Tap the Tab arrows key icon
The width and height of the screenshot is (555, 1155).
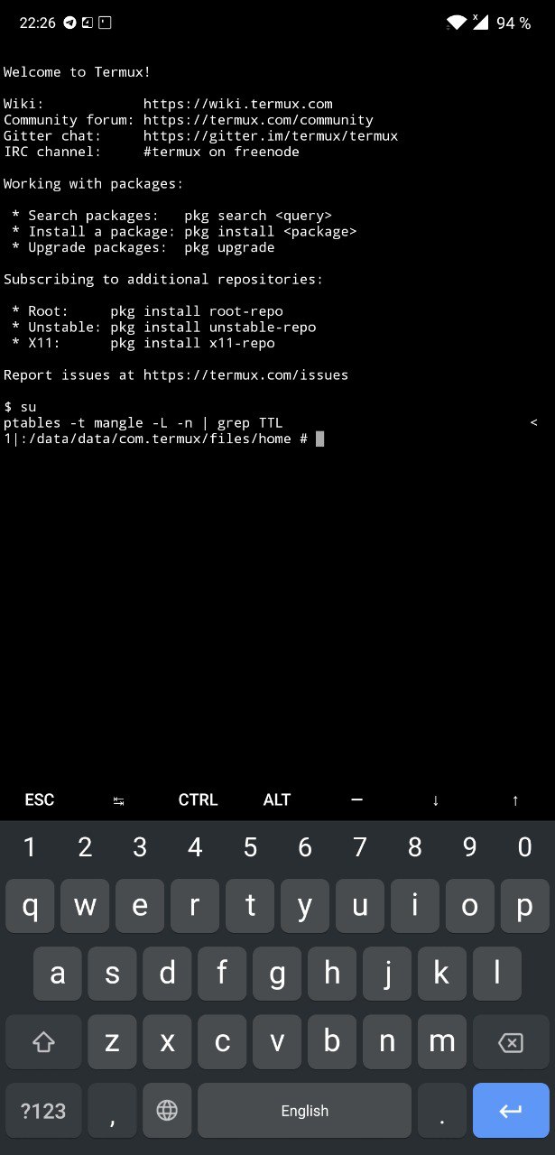click(x=118, y=799)
